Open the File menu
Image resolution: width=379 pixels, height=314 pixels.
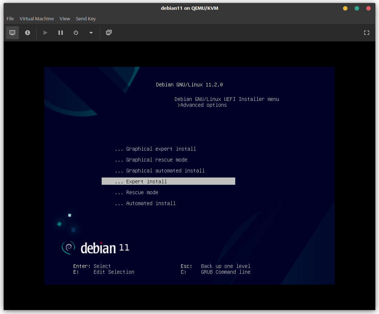click(10, 19)
